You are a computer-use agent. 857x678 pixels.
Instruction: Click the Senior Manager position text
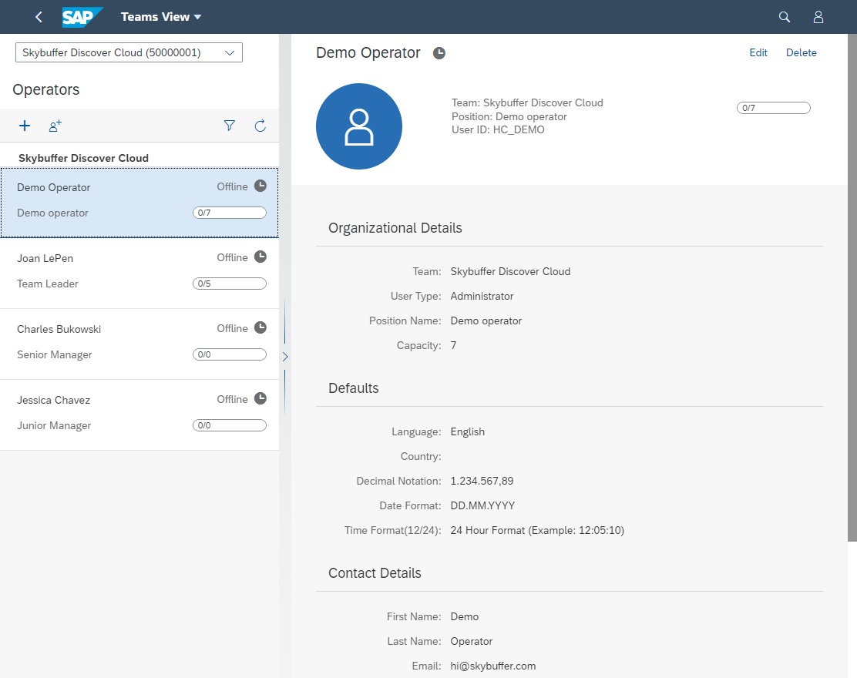pos(54,354)
